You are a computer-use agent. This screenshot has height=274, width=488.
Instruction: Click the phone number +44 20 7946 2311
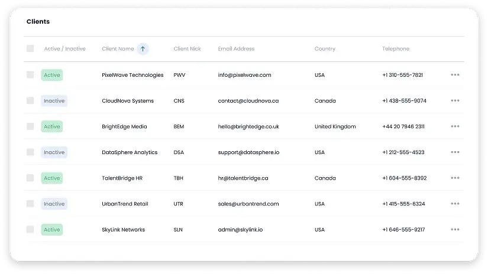click(x=403, y=126)
